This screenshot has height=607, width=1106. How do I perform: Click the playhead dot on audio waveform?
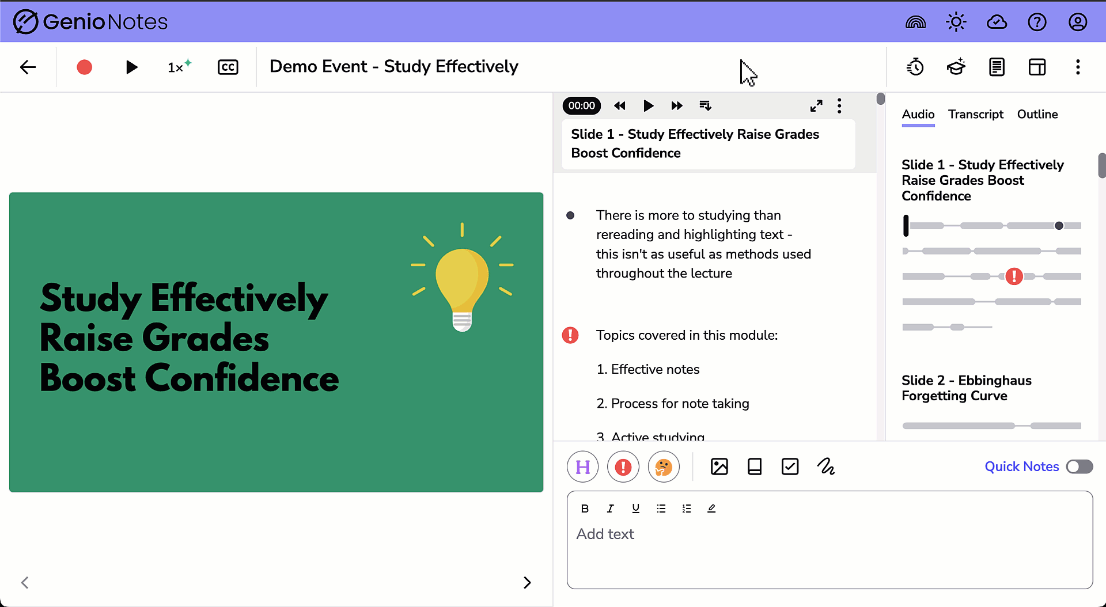pyautogui.click(x=1059, y=226)
